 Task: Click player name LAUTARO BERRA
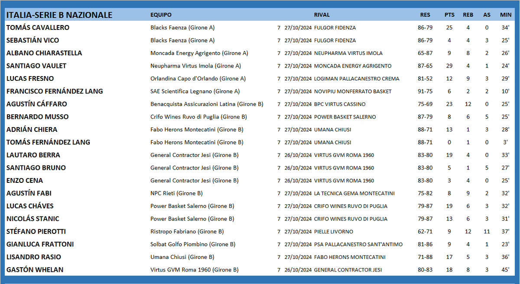(33, 155)
